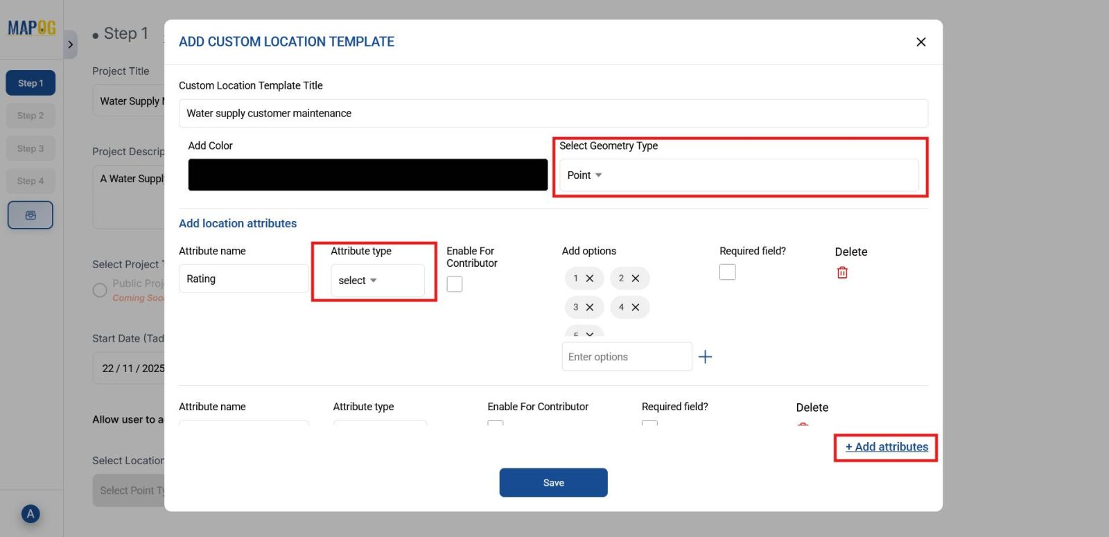Screen dimensions: 1109x537
Task: Open the Attribute type select dropdown
Action: click(x=378, y=281)
